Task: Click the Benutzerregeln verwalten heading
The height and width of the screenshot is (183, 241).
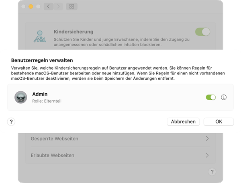Action: [x=42, y=60]
